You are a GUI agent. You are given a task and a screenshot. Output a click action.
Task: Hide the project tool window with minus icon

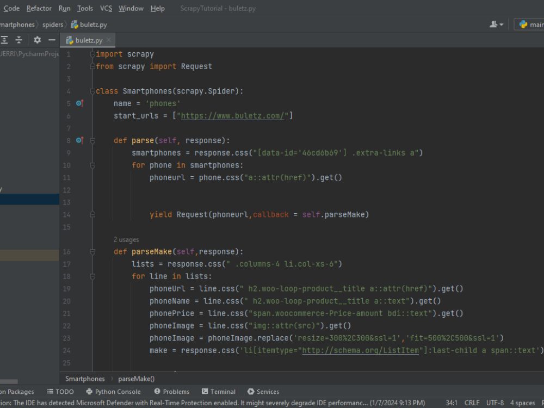(x=52, y=40)
